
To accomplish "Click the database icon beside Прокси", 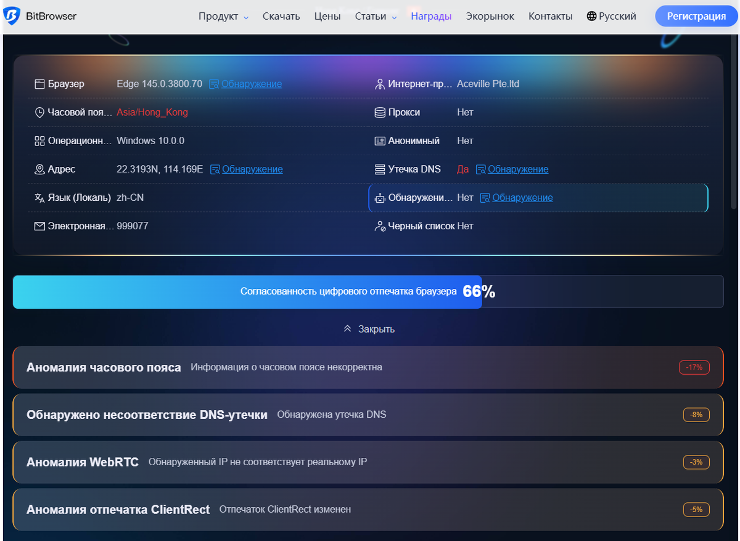I will pos(380,112).
